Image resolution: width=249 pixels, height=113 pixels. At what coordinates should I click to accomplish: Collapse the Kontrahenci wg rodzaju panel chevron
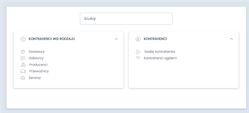pyautogui.click(x=116, y=39)
